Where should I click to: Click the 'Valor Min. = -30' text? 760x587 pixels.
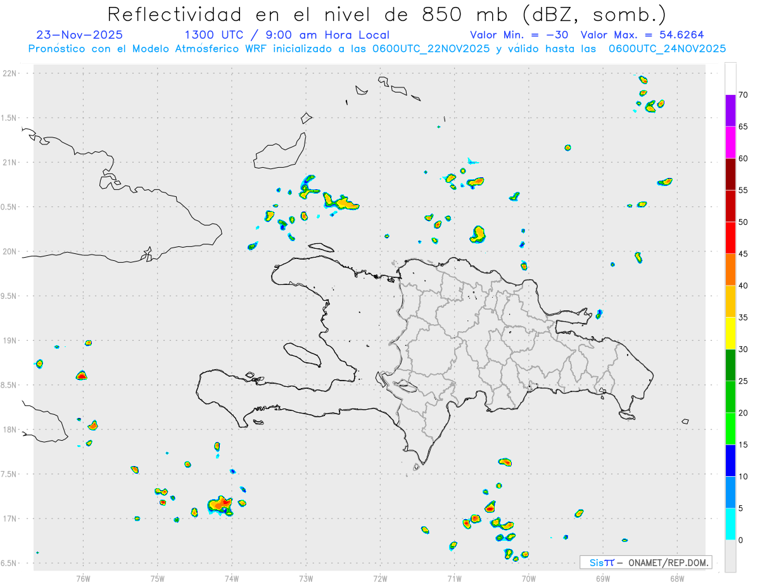tap(519, 35)
